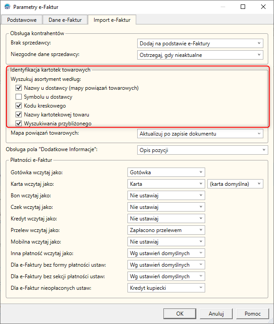Click the app icon in title bar
Viewport: 274px width, 324px height.
(x=6, y=7)
